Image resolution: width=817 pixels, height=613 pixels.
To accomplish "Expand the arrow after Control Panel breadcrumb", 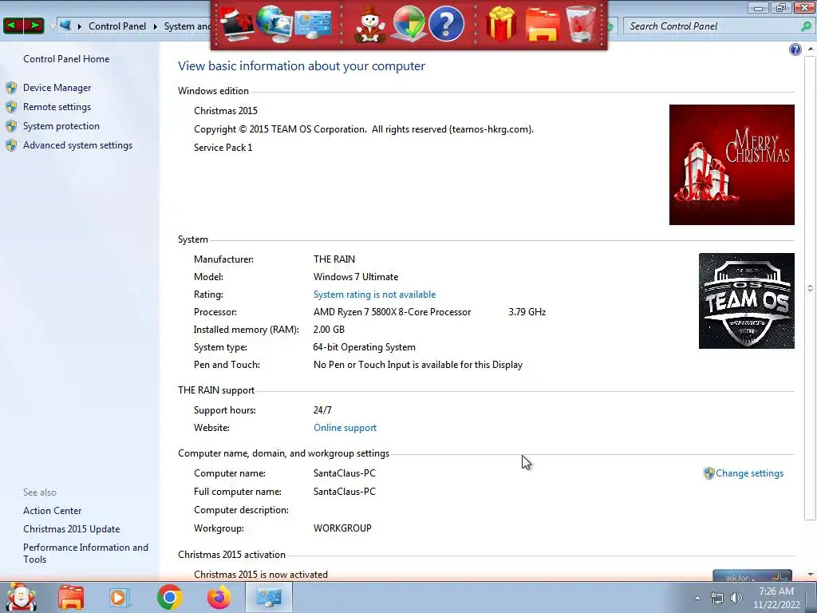I will (156, 26).
